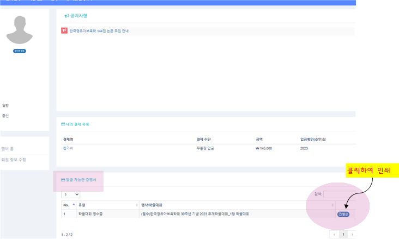The image size is (399, 239).
Task: Select 종신 in the left sidebar
Action: [5, 116]
